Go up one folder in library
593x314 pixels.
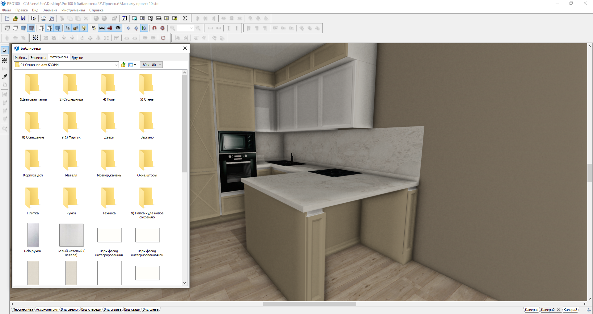coord(124,65)
